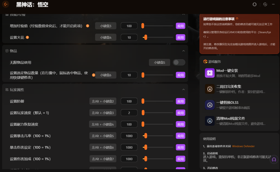
Task: Click the 物品 section icon
Action: [7, 51]
